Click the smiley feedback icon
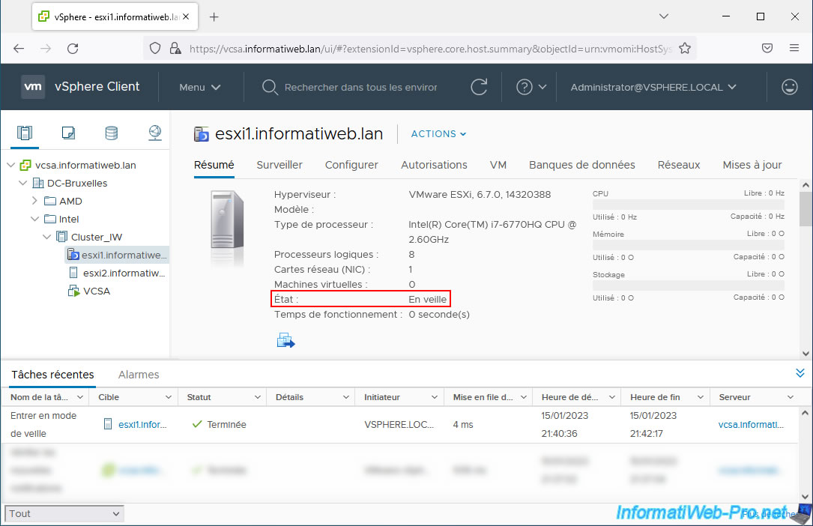Screen dimensions: 813x526 789,87
